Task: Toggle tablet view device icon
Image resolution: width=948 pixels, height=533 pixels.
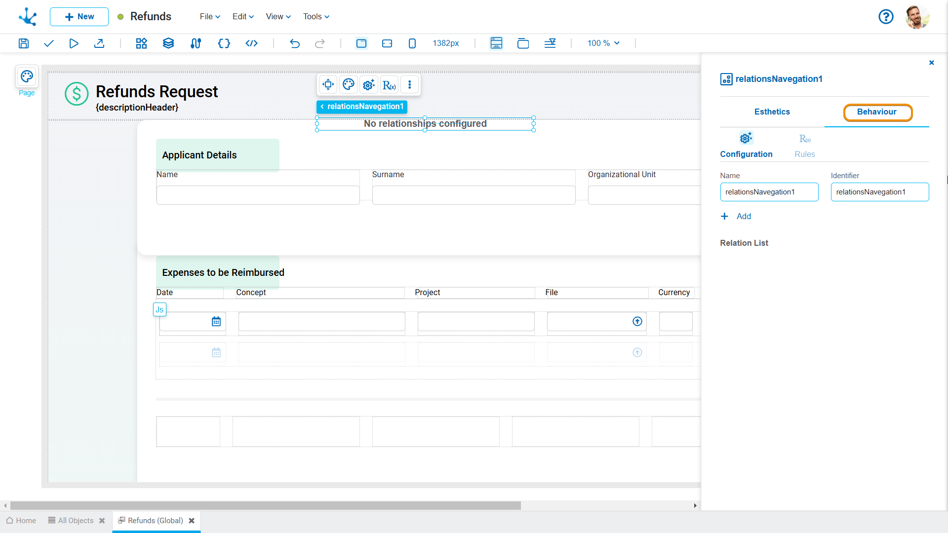Action: coord(387,43)
